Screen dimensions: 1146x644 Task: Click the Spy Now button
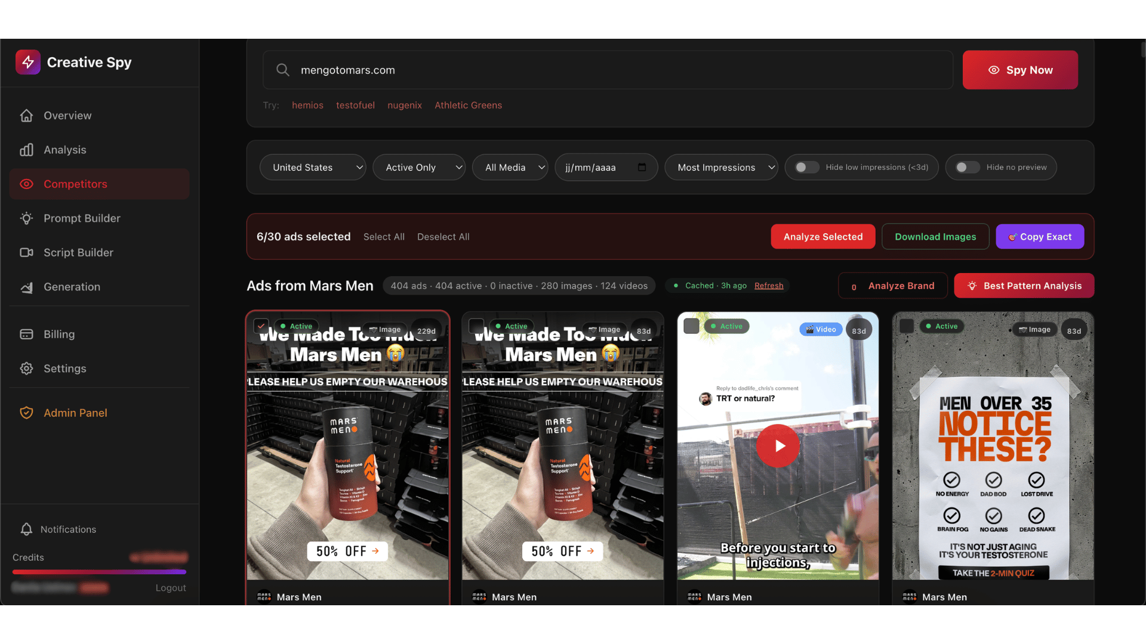(1020, 70)
